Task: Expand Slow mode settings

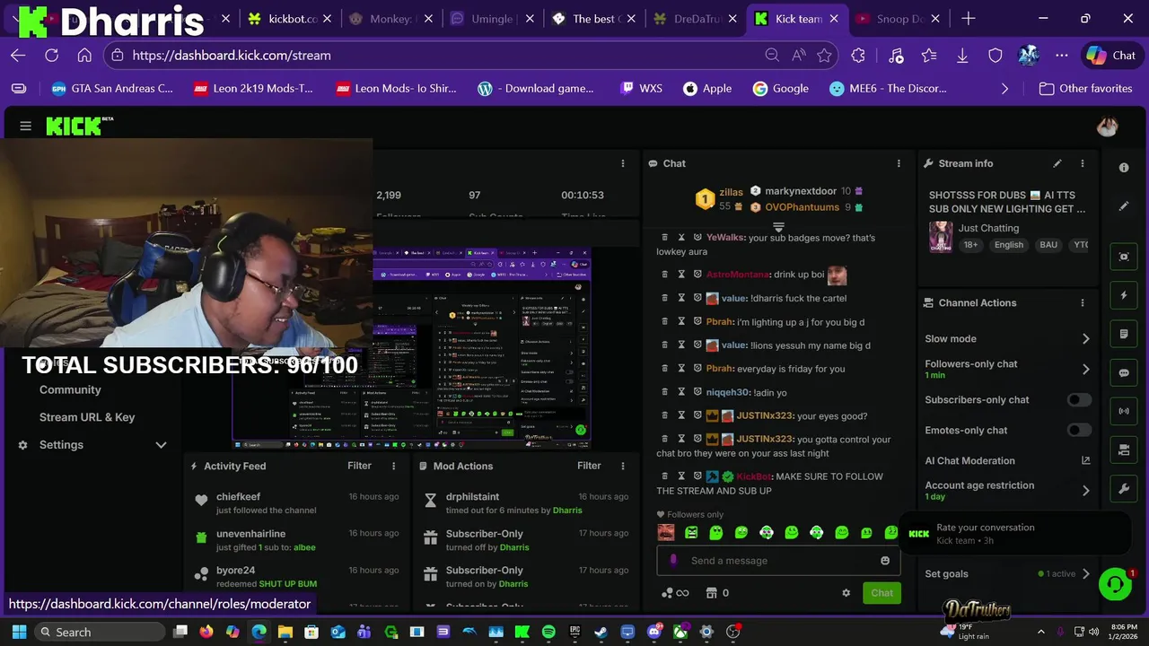Action: point(1085,339)
